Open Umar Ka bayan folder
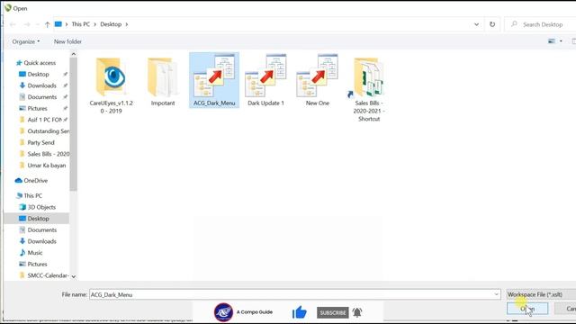Viewport: 576px width, 324px height. tap(46, 166)
